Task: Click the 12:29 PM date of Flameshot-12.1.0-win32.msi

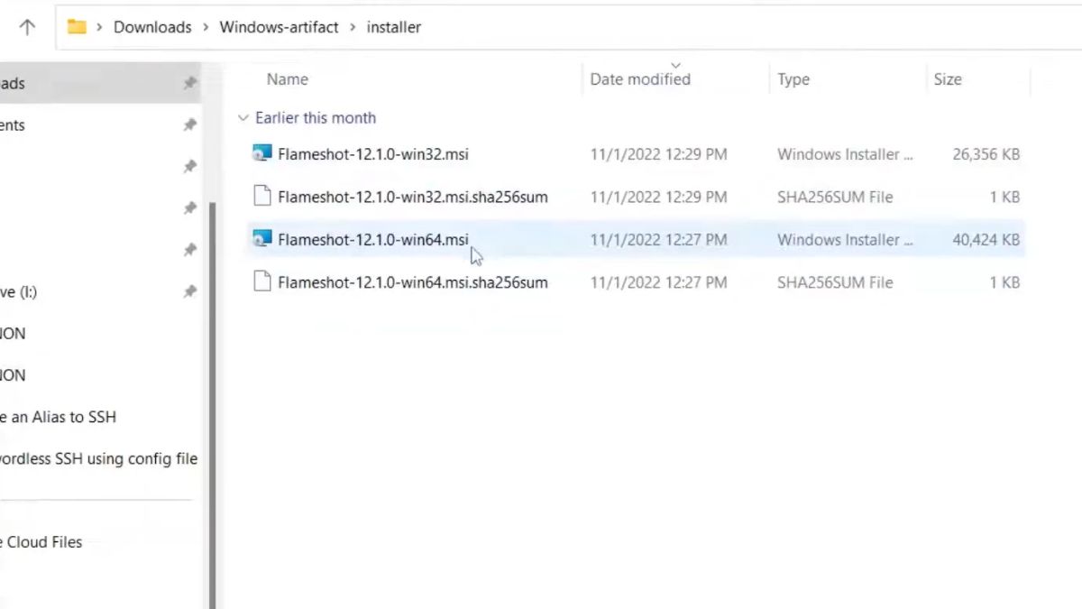Action: (x=658, y=154)
